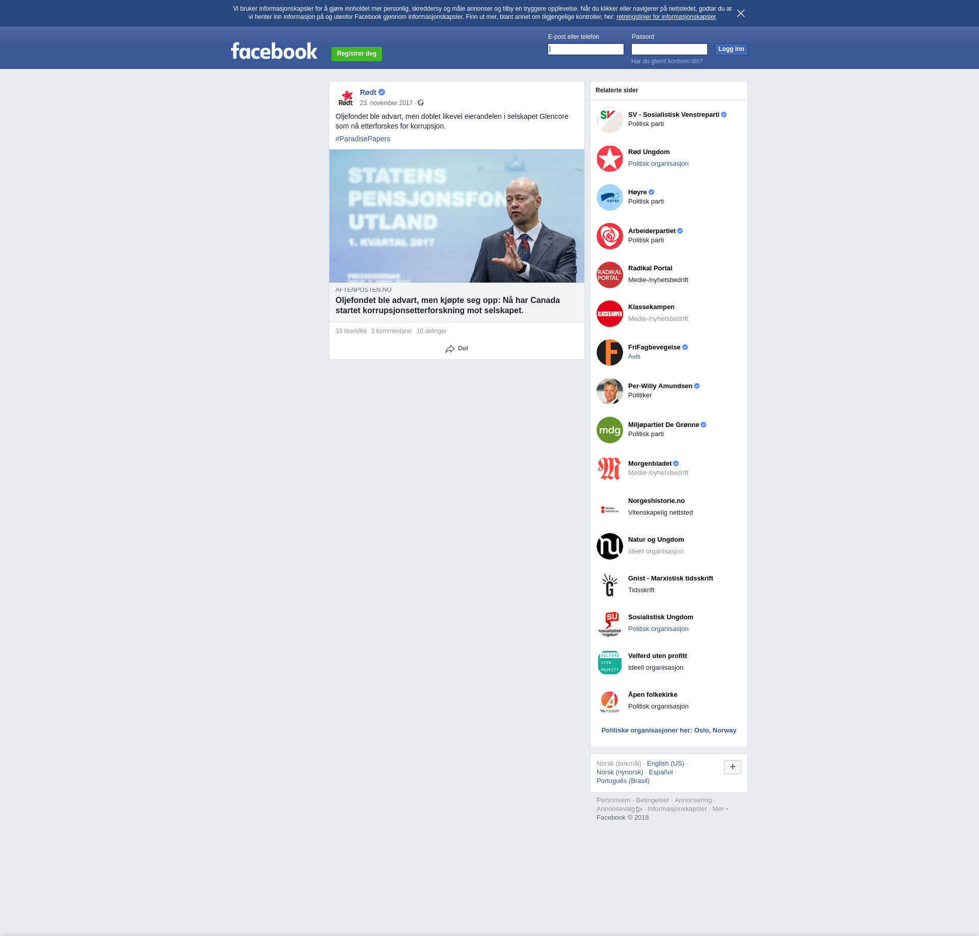Viewport: 979px width, 936px height.
Task: Add more languages with plus button
Action: [733, 767]
